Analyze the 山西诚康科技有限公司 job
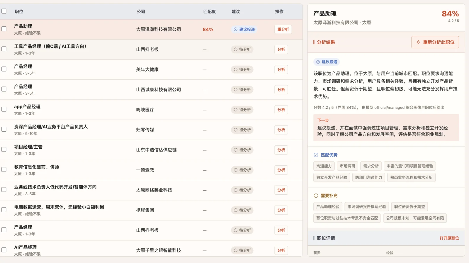Viewport: 469px width, 263px height. [281, 90]
